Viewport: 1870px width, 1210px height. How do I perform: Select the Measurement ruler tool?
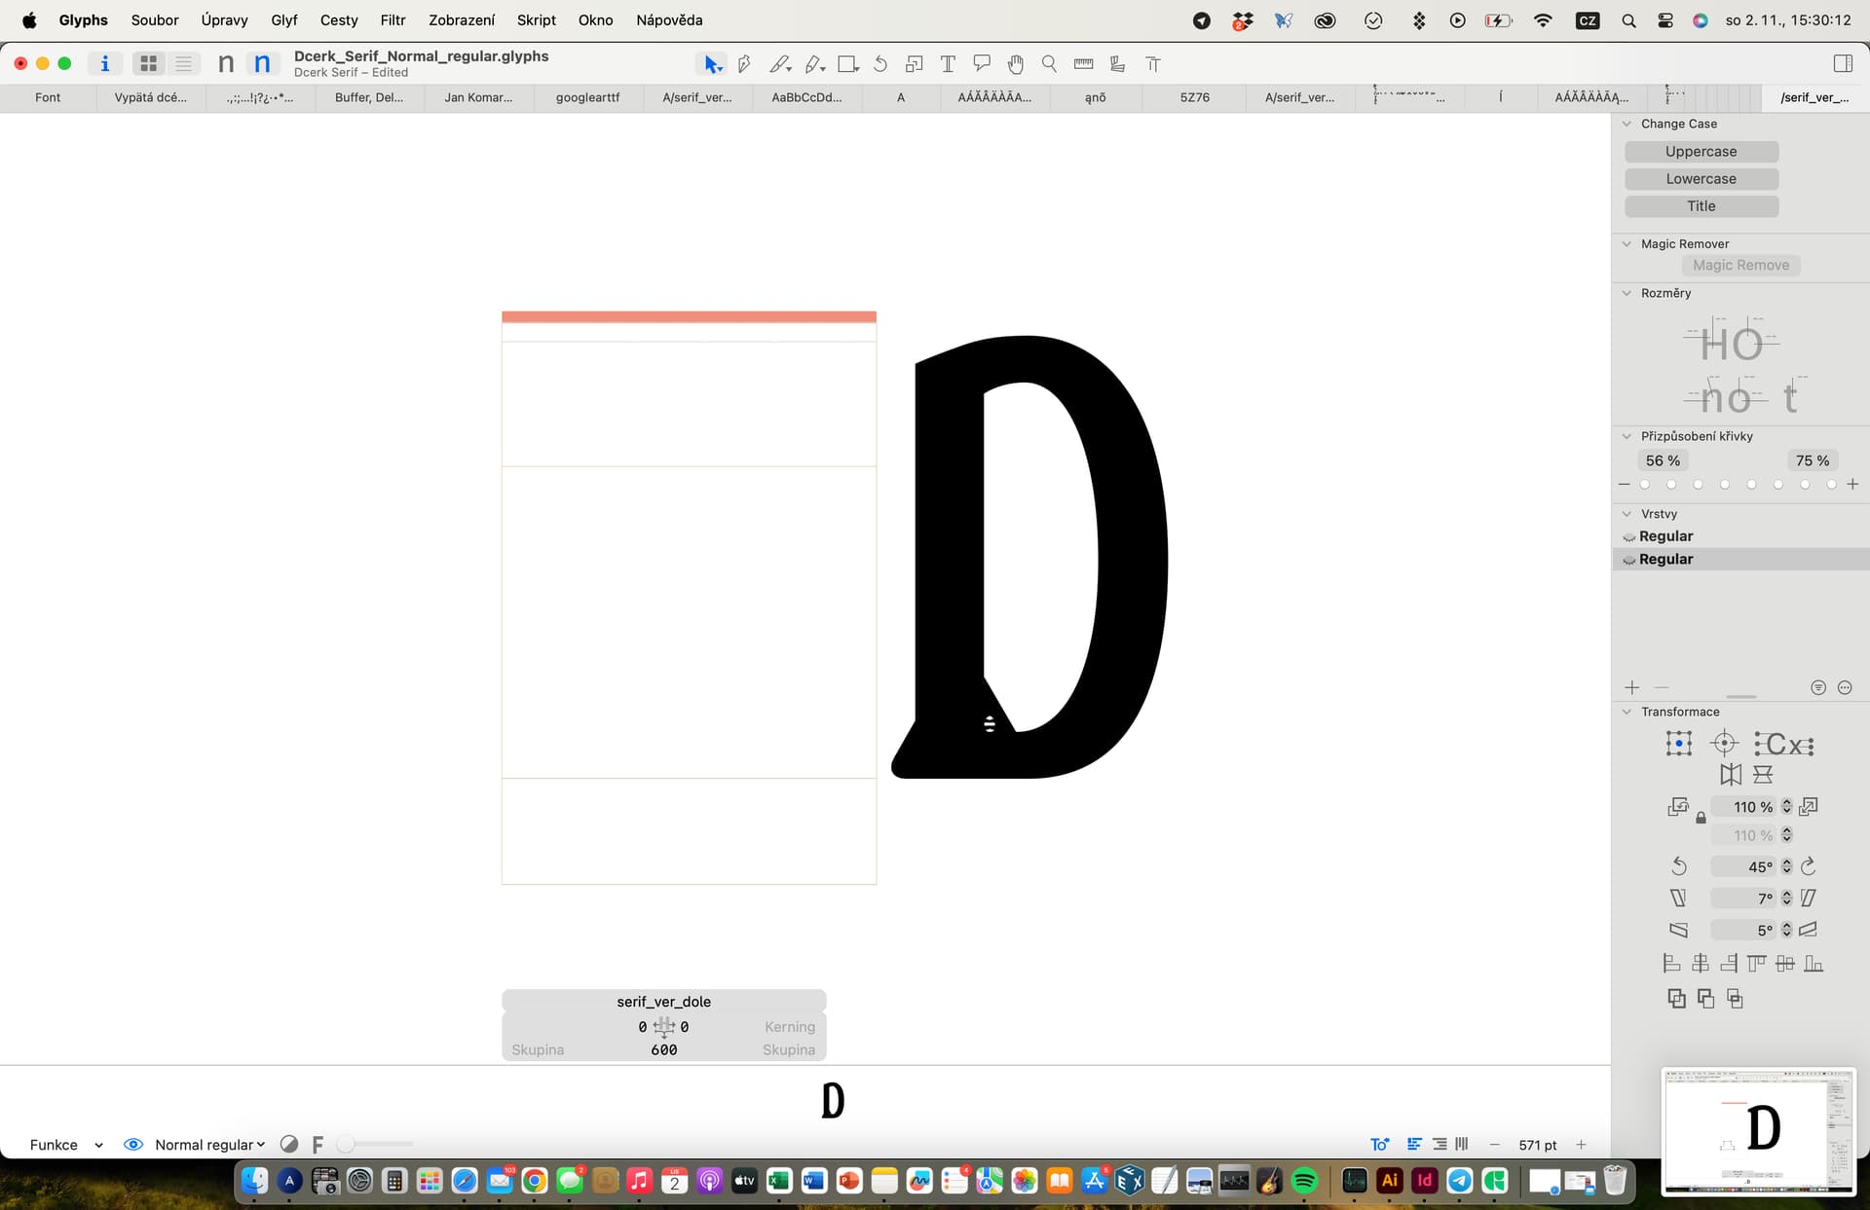coord(1083,64)
